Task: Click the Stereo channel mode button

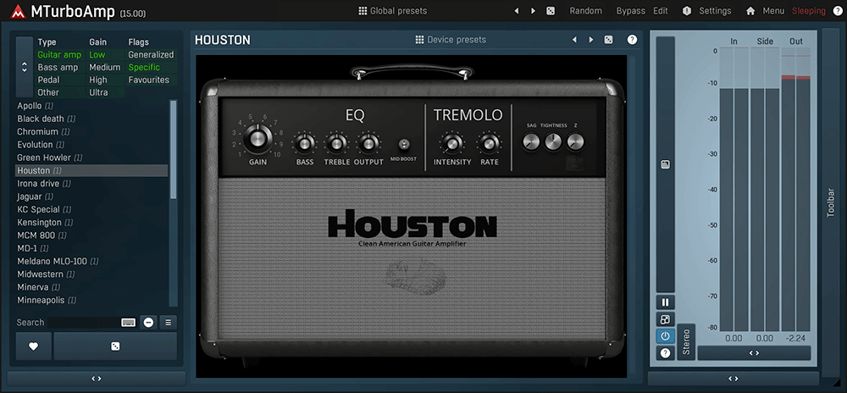Action: (686, 341)
